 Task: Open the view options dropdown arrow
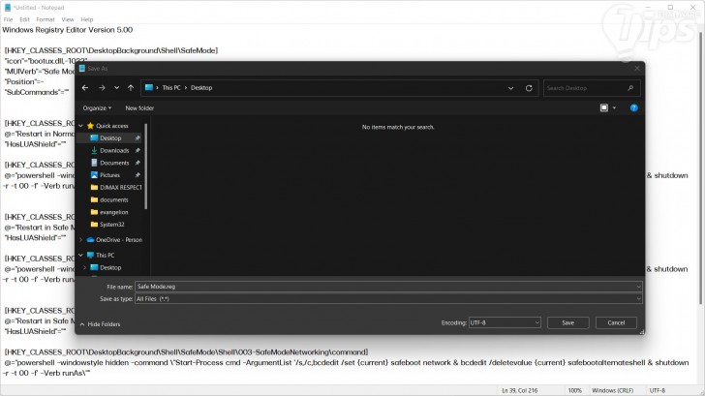pyautogui.click(x=615, y=107)
